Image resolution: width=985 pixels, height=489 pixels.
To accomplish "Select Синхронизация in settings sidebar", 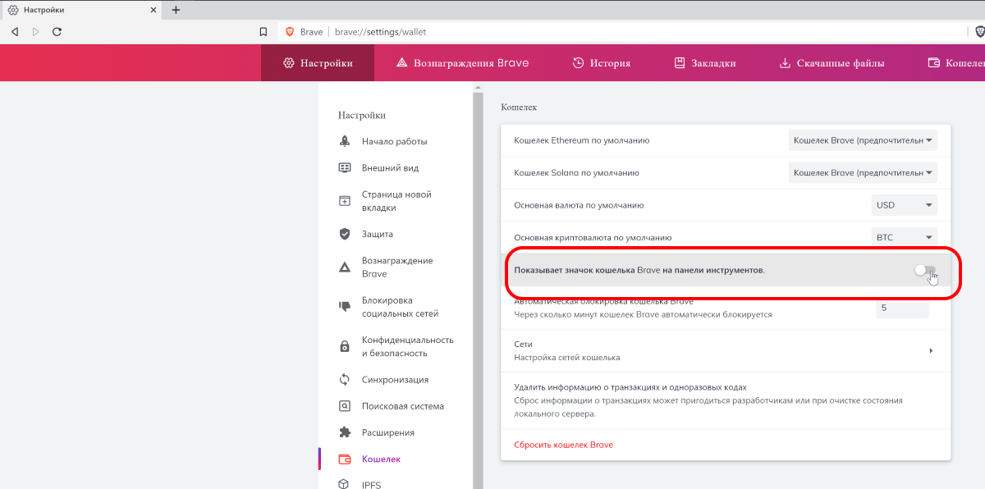I will 395,379.
